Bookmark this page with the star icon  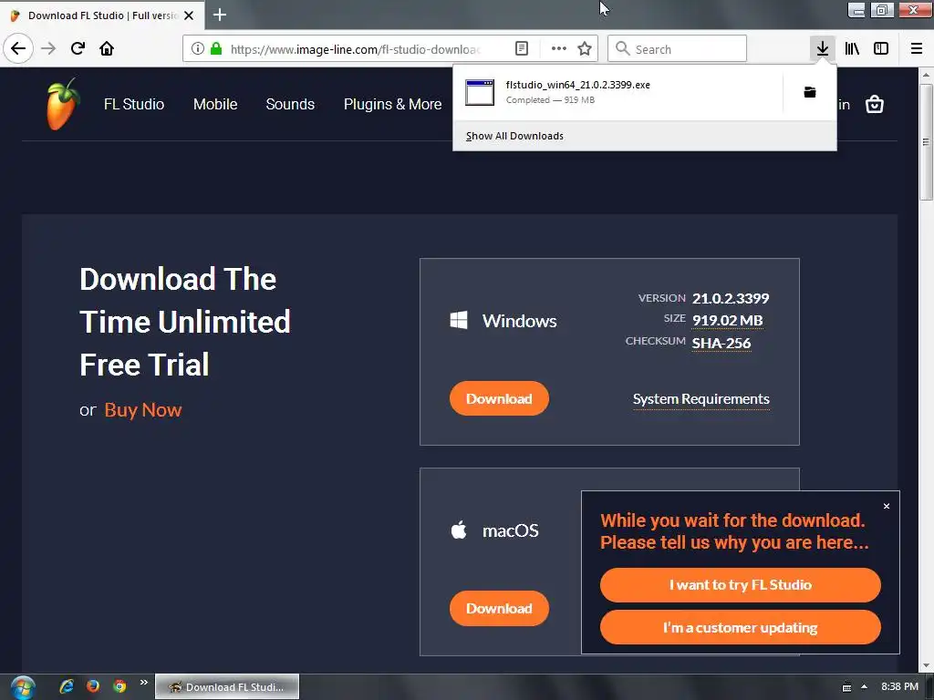[x=585, y=49]
